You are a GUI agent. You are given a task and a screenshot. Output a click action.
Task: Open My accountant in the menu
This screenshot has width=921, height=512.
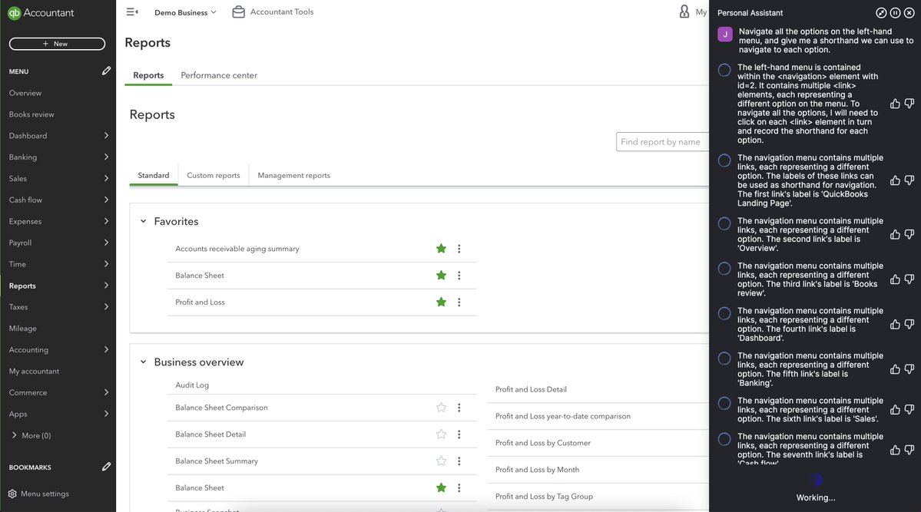point(34,371)
